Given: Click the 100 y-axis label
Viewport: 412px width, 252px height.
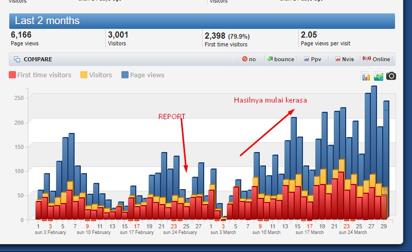Looking at the screenshot, I should click(19, 171).
